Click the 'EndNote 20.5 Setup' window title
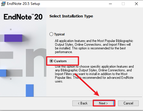This screenshot has height=111, width=143. [23, 4]
